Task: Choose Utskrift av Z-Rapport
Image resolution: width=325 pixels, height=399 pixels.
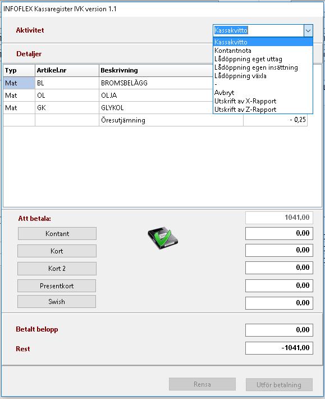Action: pos(263,109)
